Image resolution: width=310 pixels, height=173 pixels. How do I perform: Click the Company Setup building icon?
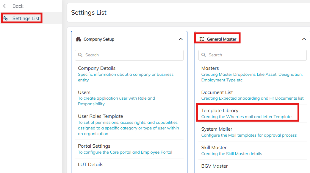pyautogui.click(x=79, y=39)
